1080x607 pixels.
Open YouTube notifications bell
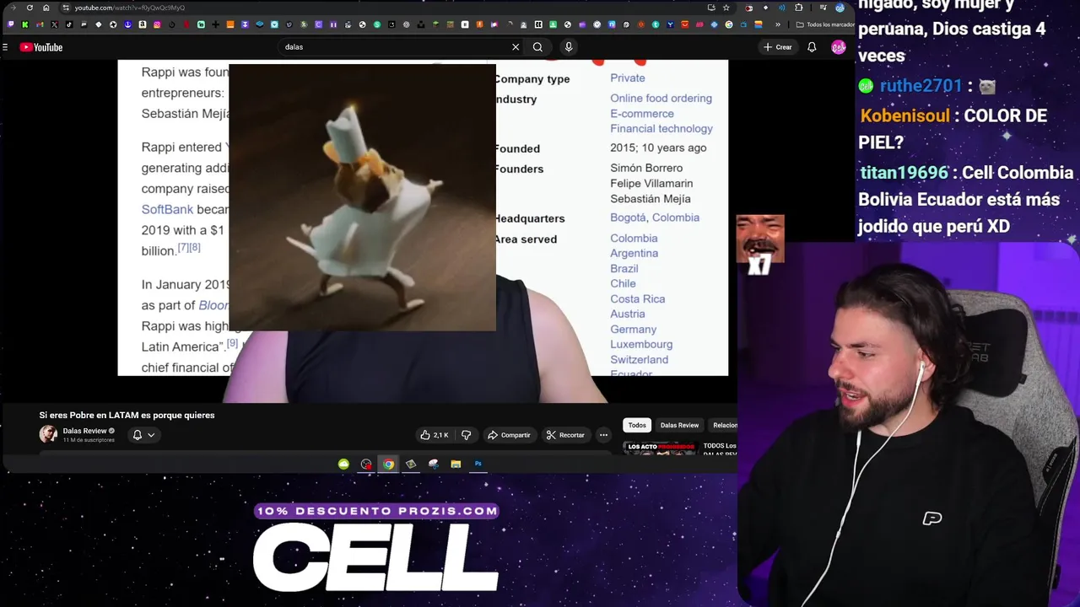click(812, 47)
